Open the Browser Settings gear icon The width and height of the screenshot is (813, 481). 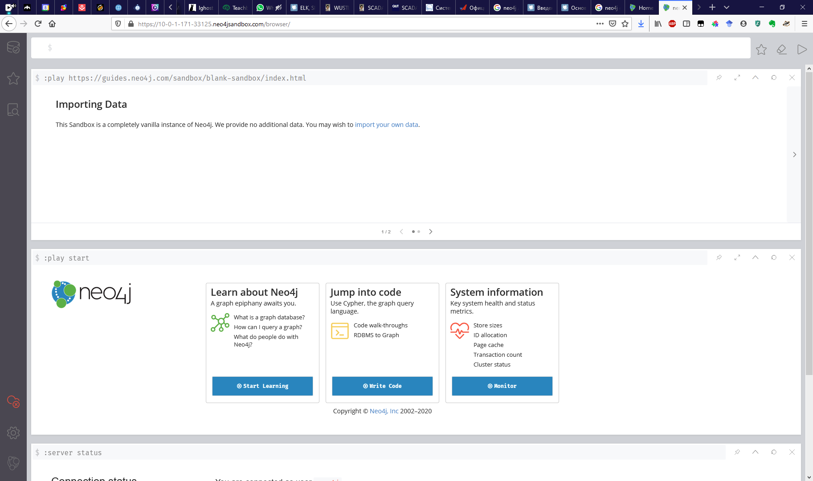point(13,433)
